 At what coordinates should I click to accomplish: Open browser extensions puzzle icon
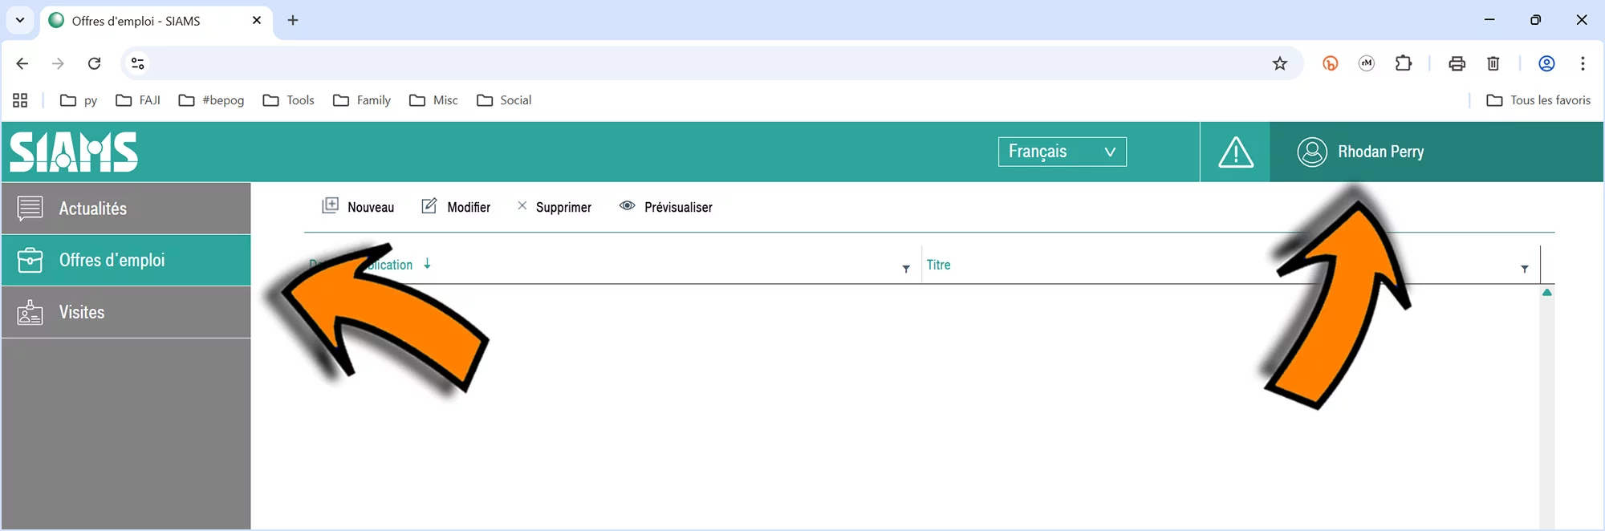point(1403,63)
